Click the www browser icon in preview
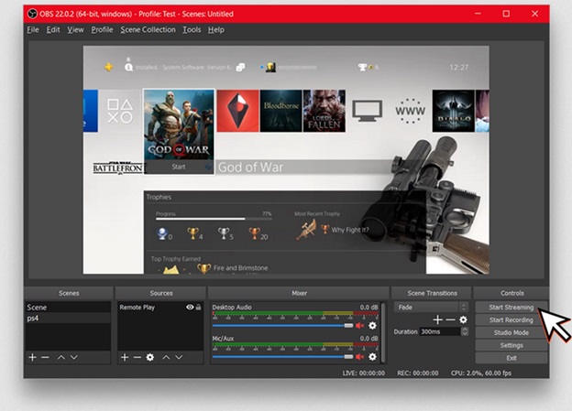Viewport: 572px width, 411px height. tap(411, 111)
